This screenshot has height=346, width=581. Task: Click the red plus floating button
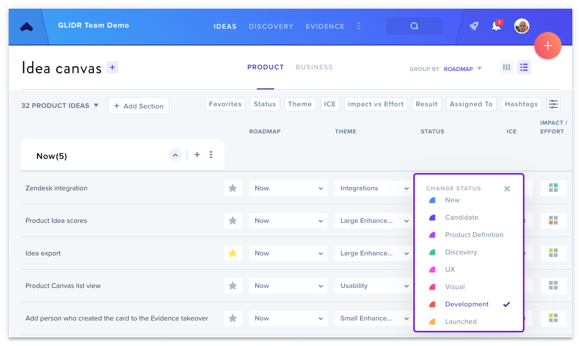coord(548,46)
